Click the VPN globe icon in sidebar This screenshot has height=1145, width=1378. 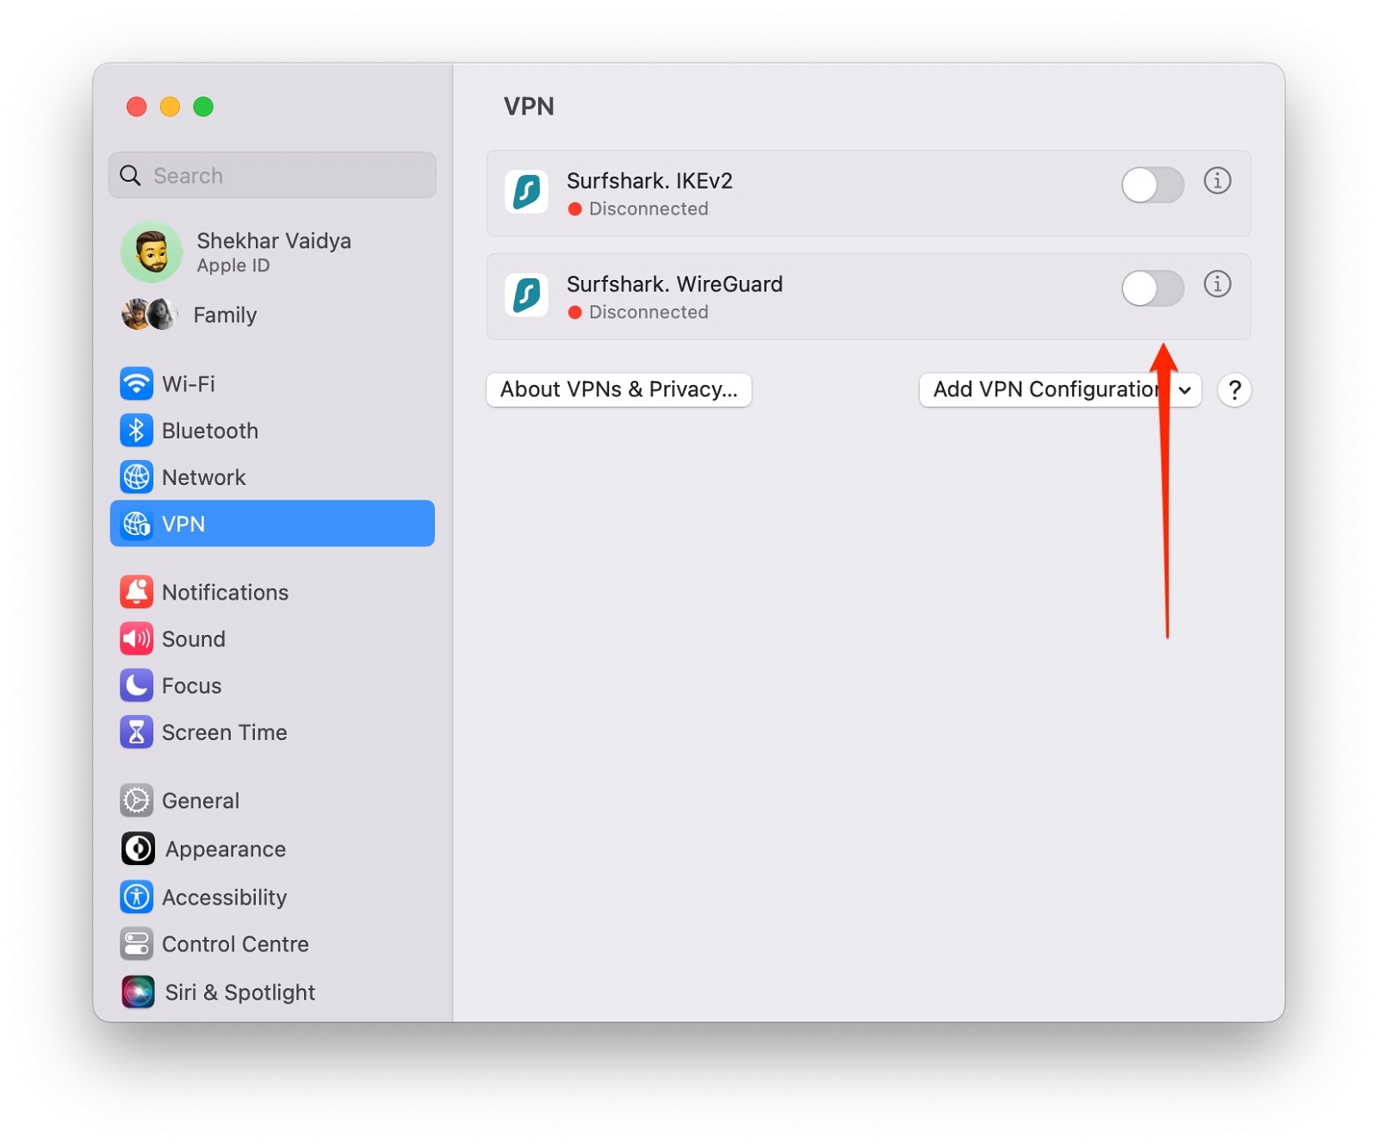[136, 524]
